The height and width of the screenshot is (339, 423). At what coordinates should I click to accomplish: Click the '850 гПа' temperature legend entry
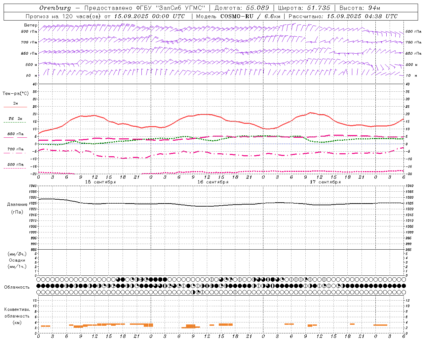pyautogui.click(x=15, y=134)
